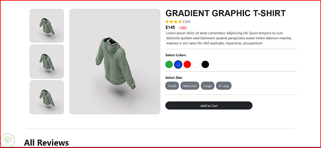
Task: Click the round leaf logo watermark
Action: [x=8, y=140]
